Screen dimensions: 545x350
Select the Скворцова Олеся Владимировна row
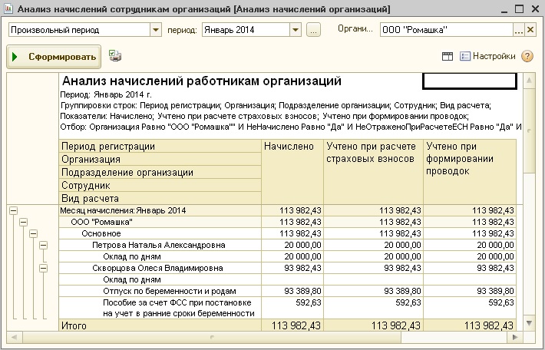coord(287,268)
